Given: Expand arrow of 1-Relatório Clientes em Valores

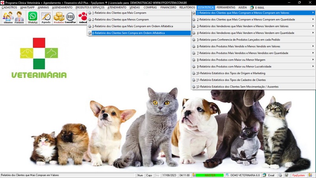Looking at the screenshot, I should pyautogui.click(x=313, y=13).
